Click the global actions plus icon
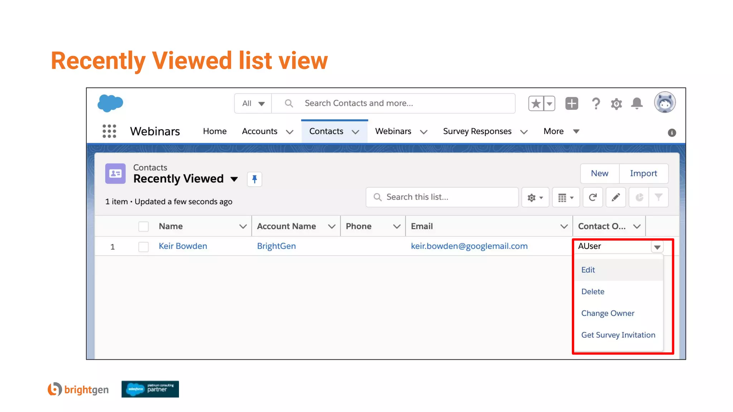This screenshot has width=733, height=412. (x=572, y=104)
